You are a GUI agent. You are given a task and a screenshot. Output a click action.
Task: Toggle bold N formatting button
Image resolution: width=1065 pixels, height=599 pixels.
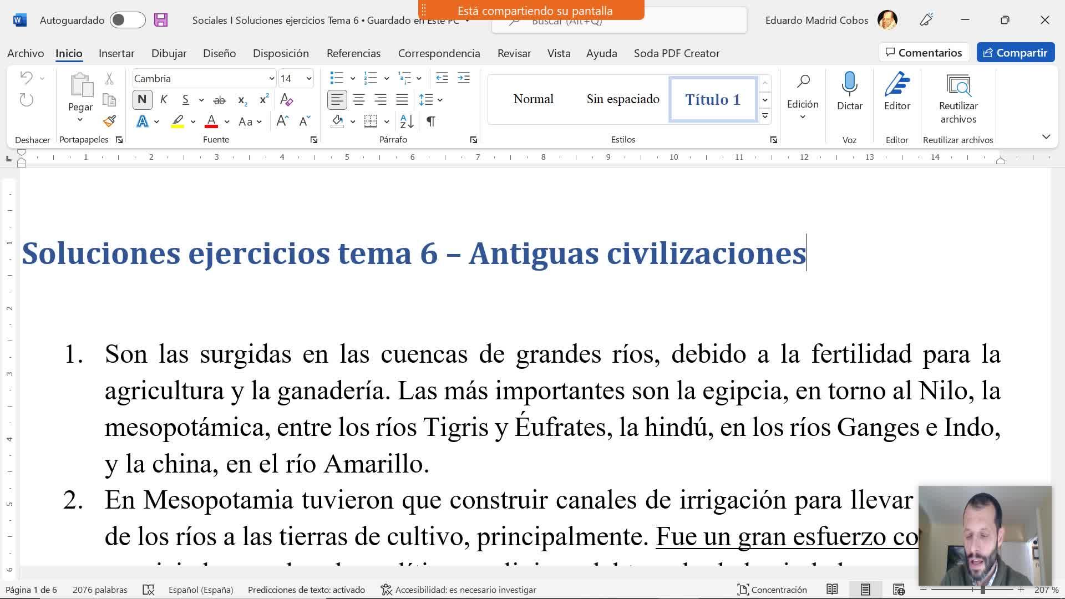click(x=142, y=100)
